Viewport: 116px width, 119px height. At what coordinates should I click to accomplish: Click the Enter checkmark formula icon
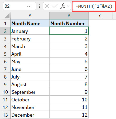[55, 6]
